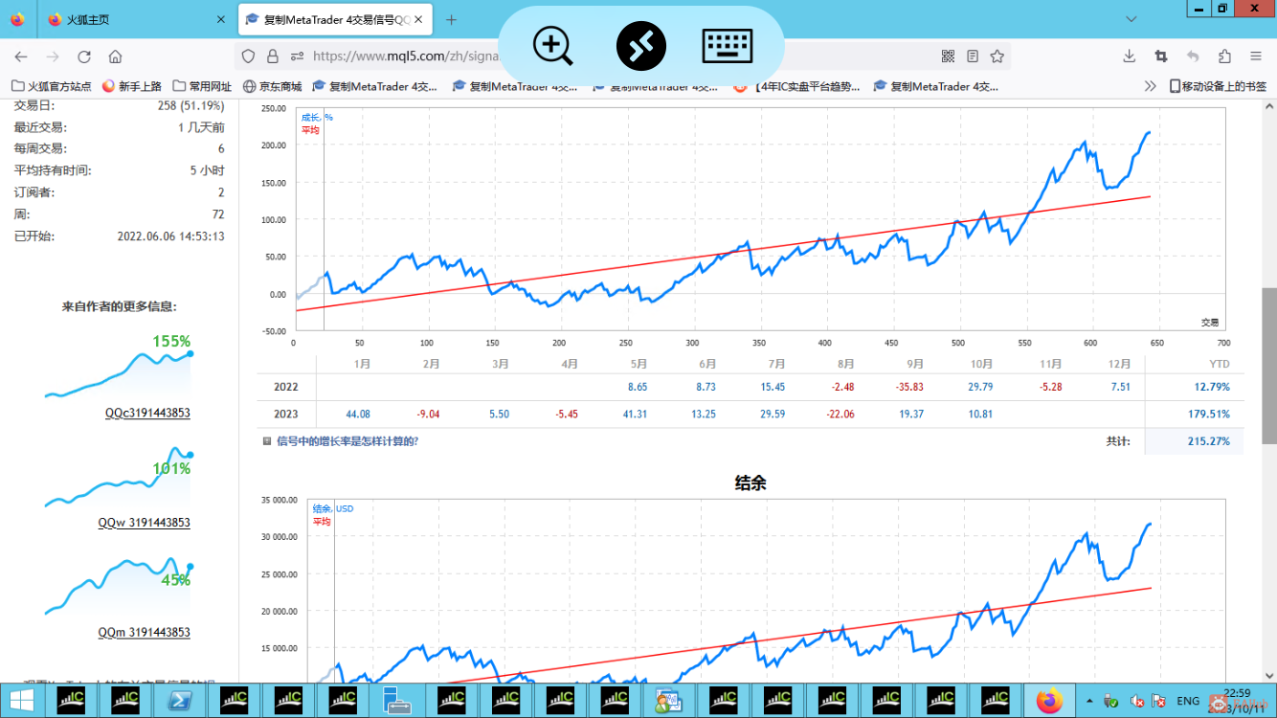This screenshot has width=1277, height=718.
Task: Open Firefox View from the tab bar
Action: [x=18, y=19]
